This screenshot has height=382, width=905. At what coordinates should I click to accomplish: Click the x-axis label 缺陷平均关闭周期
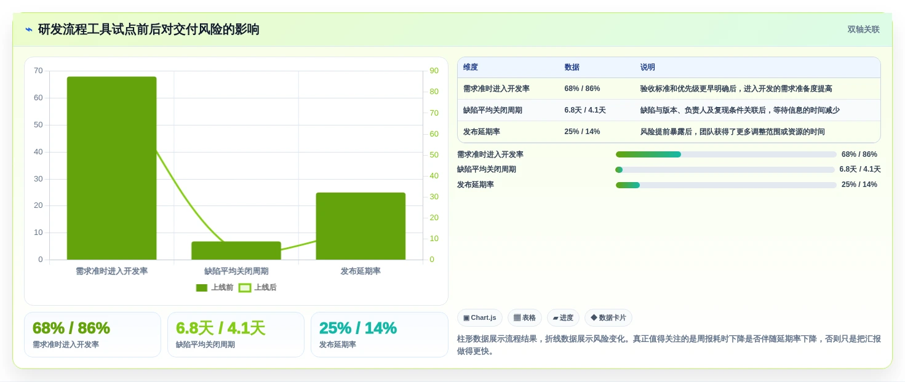pyautogui.click(x=236, y=271)
